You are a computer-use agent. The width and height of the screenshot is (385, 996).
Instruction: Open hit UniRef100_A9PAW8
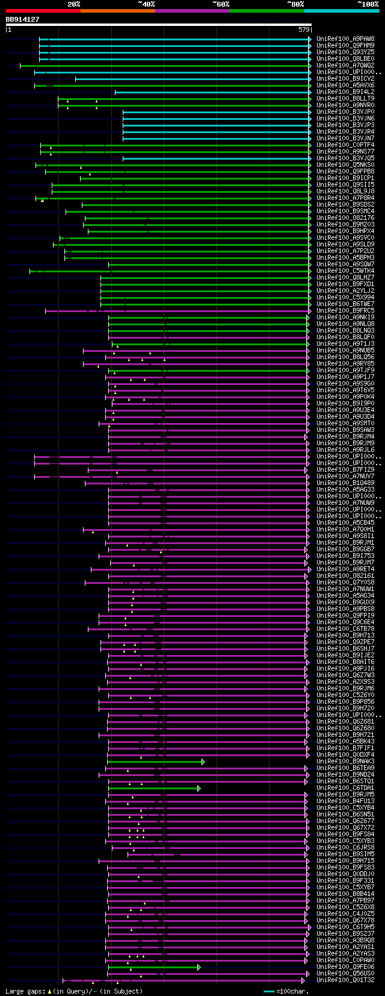[345, 39]
